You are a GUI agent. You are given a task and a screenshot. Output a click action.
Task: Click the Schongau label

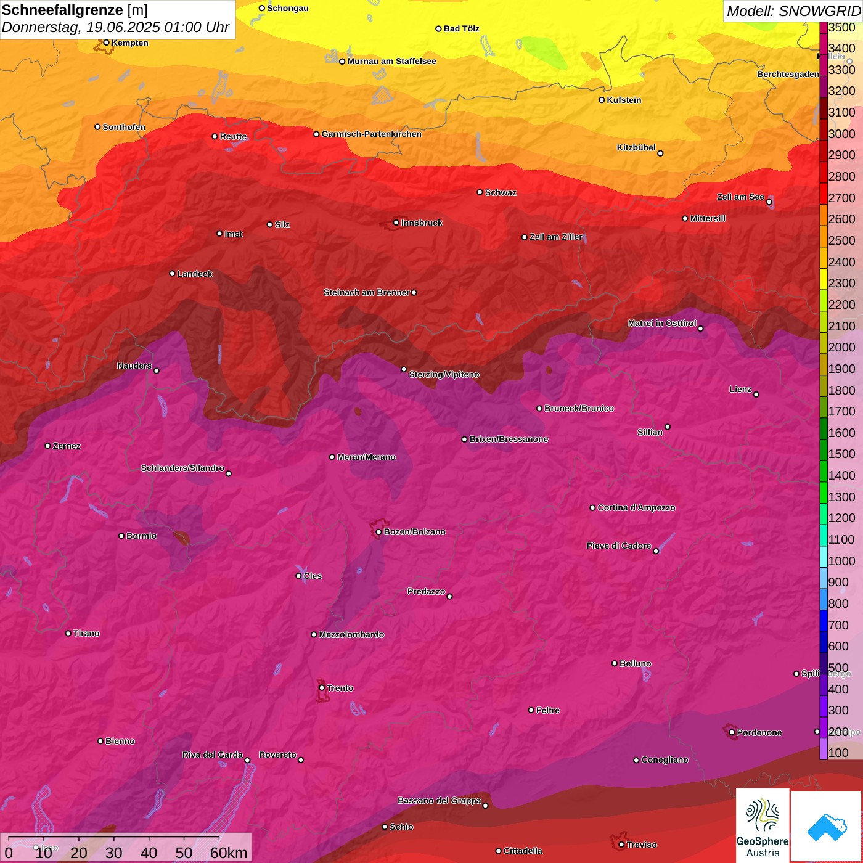click(x=288, y=8)
